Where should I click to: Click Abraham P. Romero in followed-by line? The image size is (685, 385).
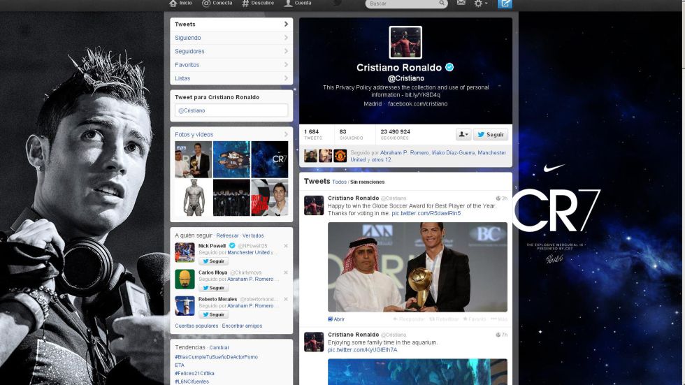pos(405,153)
